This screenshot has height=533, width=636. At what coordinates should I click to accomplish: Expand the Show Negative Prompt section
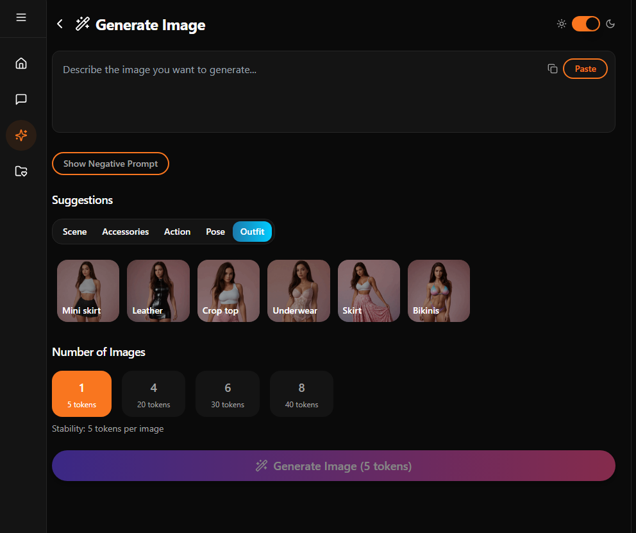tap(110, 164)
